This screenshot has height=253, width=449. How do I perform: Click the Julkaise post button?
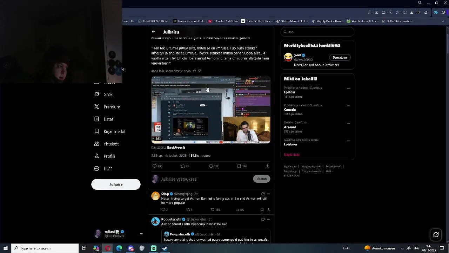[116, 184]
